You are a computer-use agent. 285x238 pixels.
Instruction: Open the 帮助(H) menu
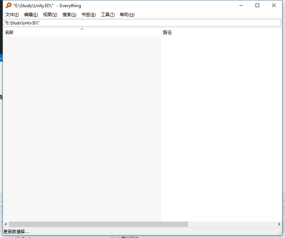pos(127,15)
